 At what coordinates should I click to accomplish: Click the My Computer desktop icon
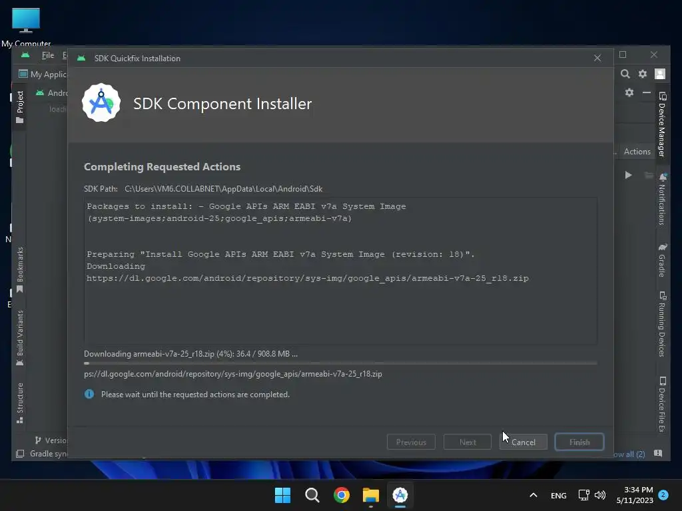[26, 26]
